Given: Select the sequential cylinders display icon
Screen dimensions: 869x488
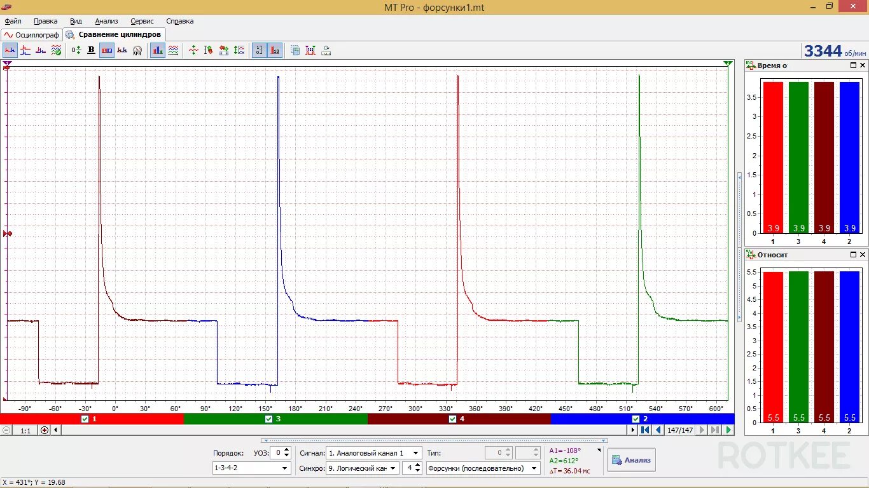Looking at the screenshot, I should coord(10,50).
